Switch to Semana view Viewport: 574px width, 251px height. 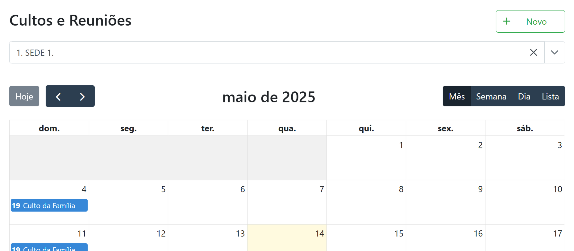pos(491,96)
